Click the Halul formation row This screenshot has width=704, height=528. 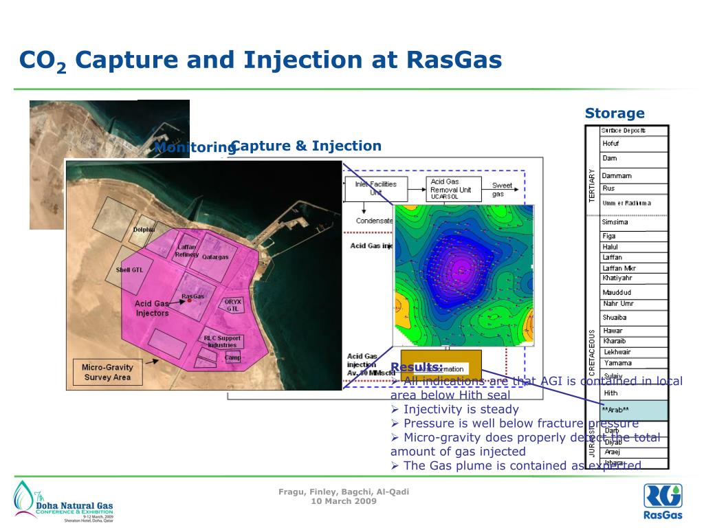coord(634,247)
